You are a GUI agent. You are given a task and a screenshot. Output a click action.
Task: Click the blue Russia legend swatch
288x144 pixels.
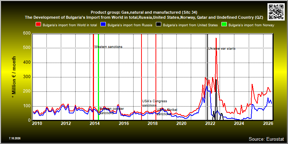(x=103, y=25)
